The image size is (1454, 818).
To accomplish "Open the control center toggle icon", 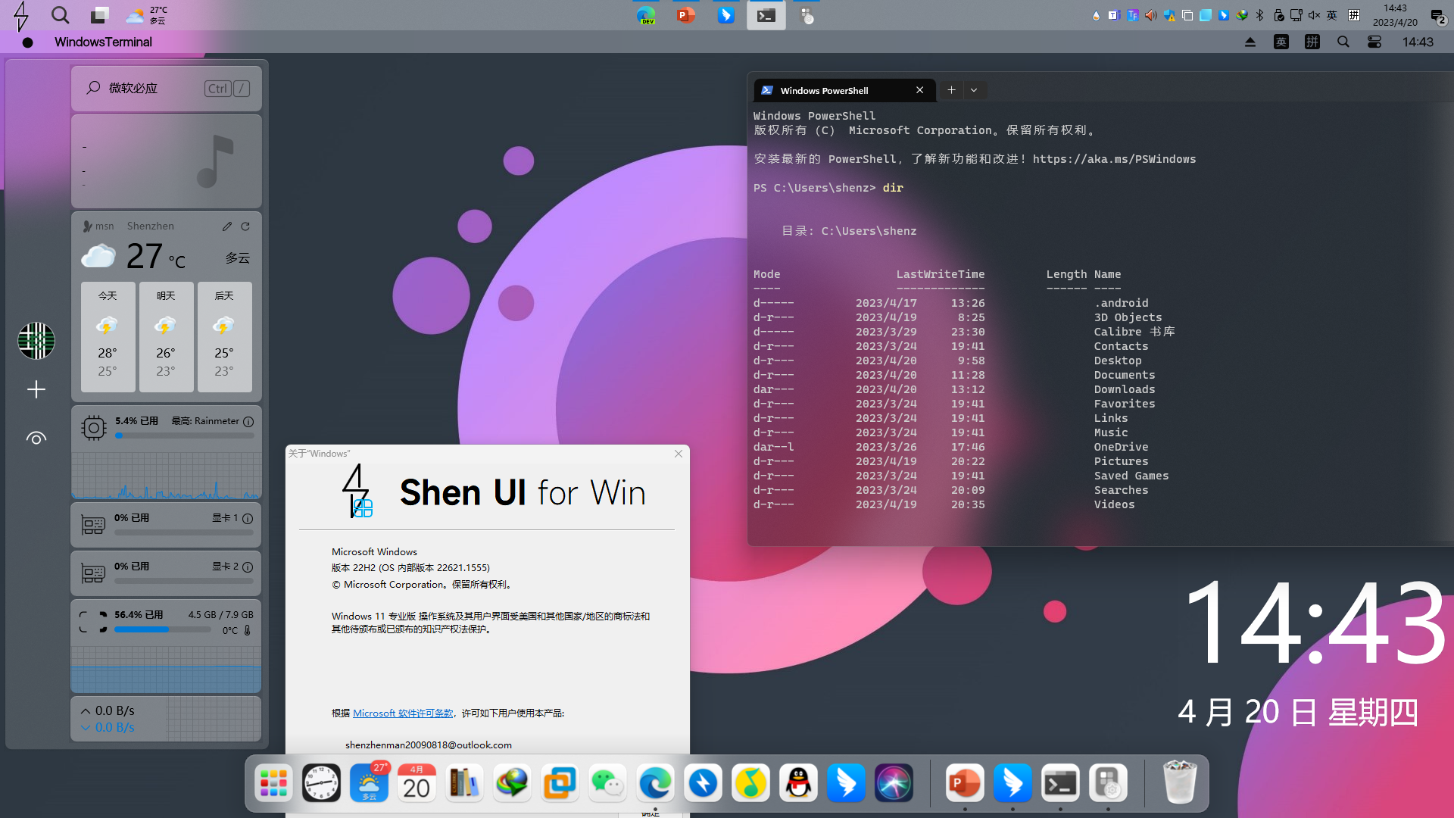I will click(x=1374, y=42).
